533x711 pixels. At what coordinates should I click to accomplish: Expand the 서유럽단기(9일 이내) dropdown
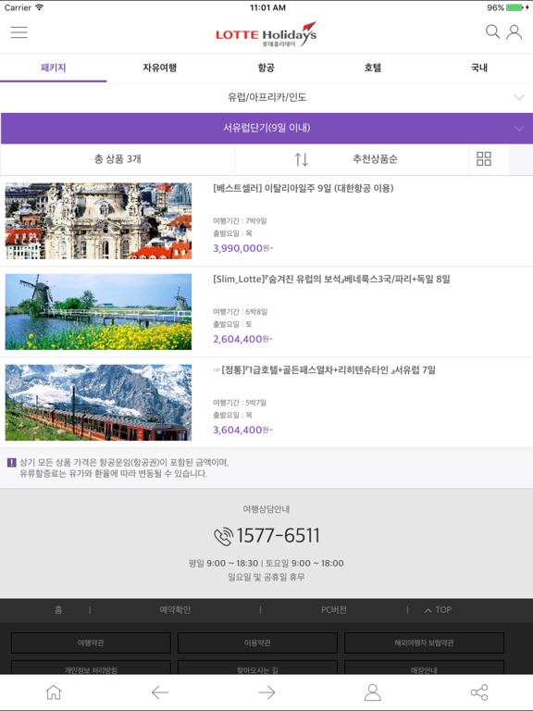[266, 129]
